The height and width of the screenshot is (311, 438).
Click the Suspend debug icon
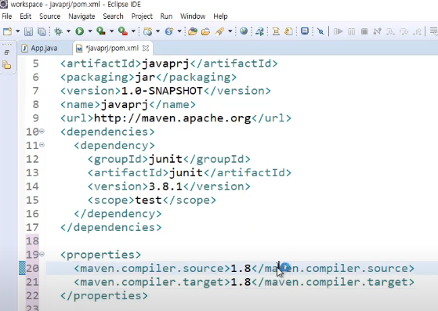[351, 31]
